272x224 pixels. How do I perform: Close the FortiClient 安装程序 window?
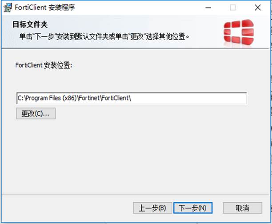coord(258,8)
